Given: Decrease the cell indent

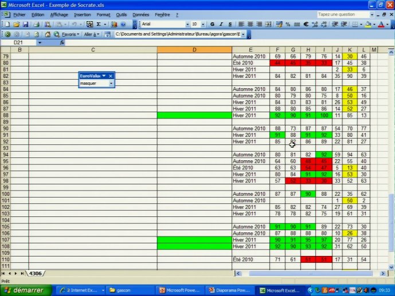Looking at the screenshot, I should [x=335, y=25].
